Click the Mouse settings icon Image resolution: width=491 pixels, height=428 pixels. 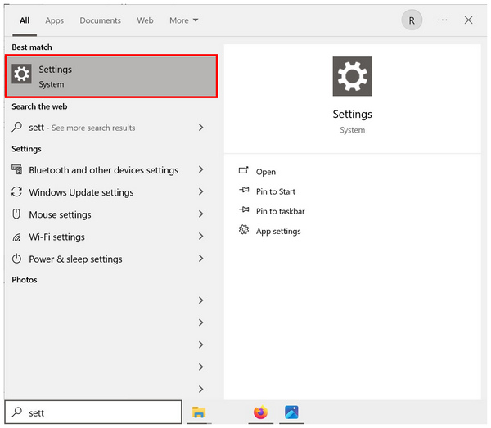(x=16, y=214)
